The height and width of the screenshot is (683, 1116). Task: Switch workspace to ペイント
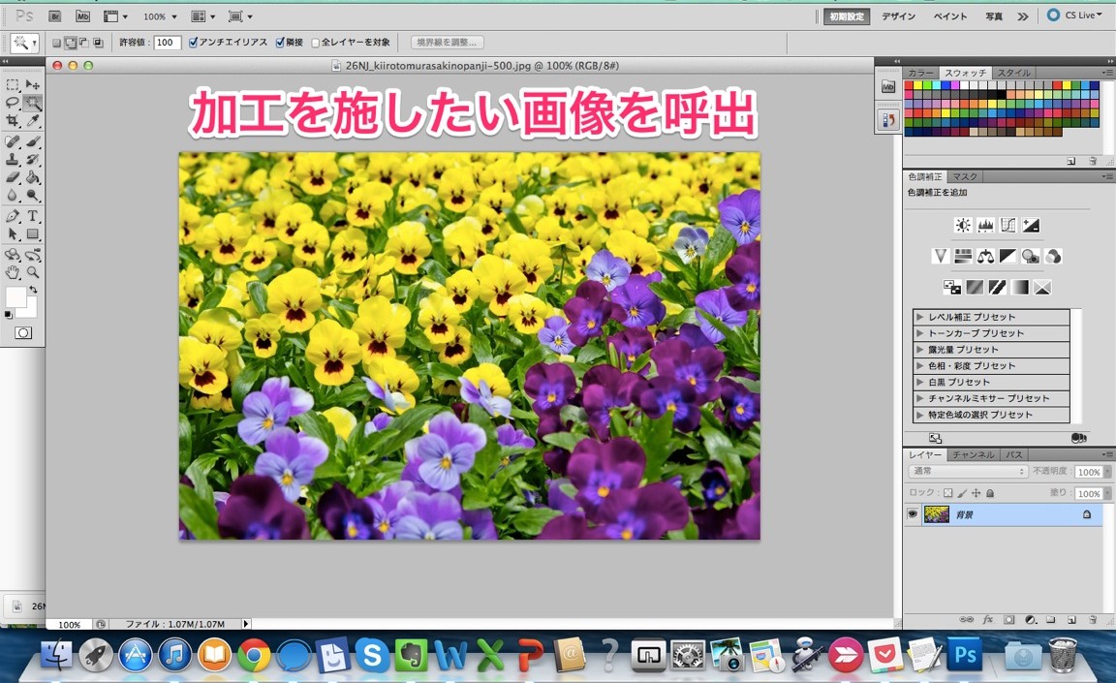point(949,16)
